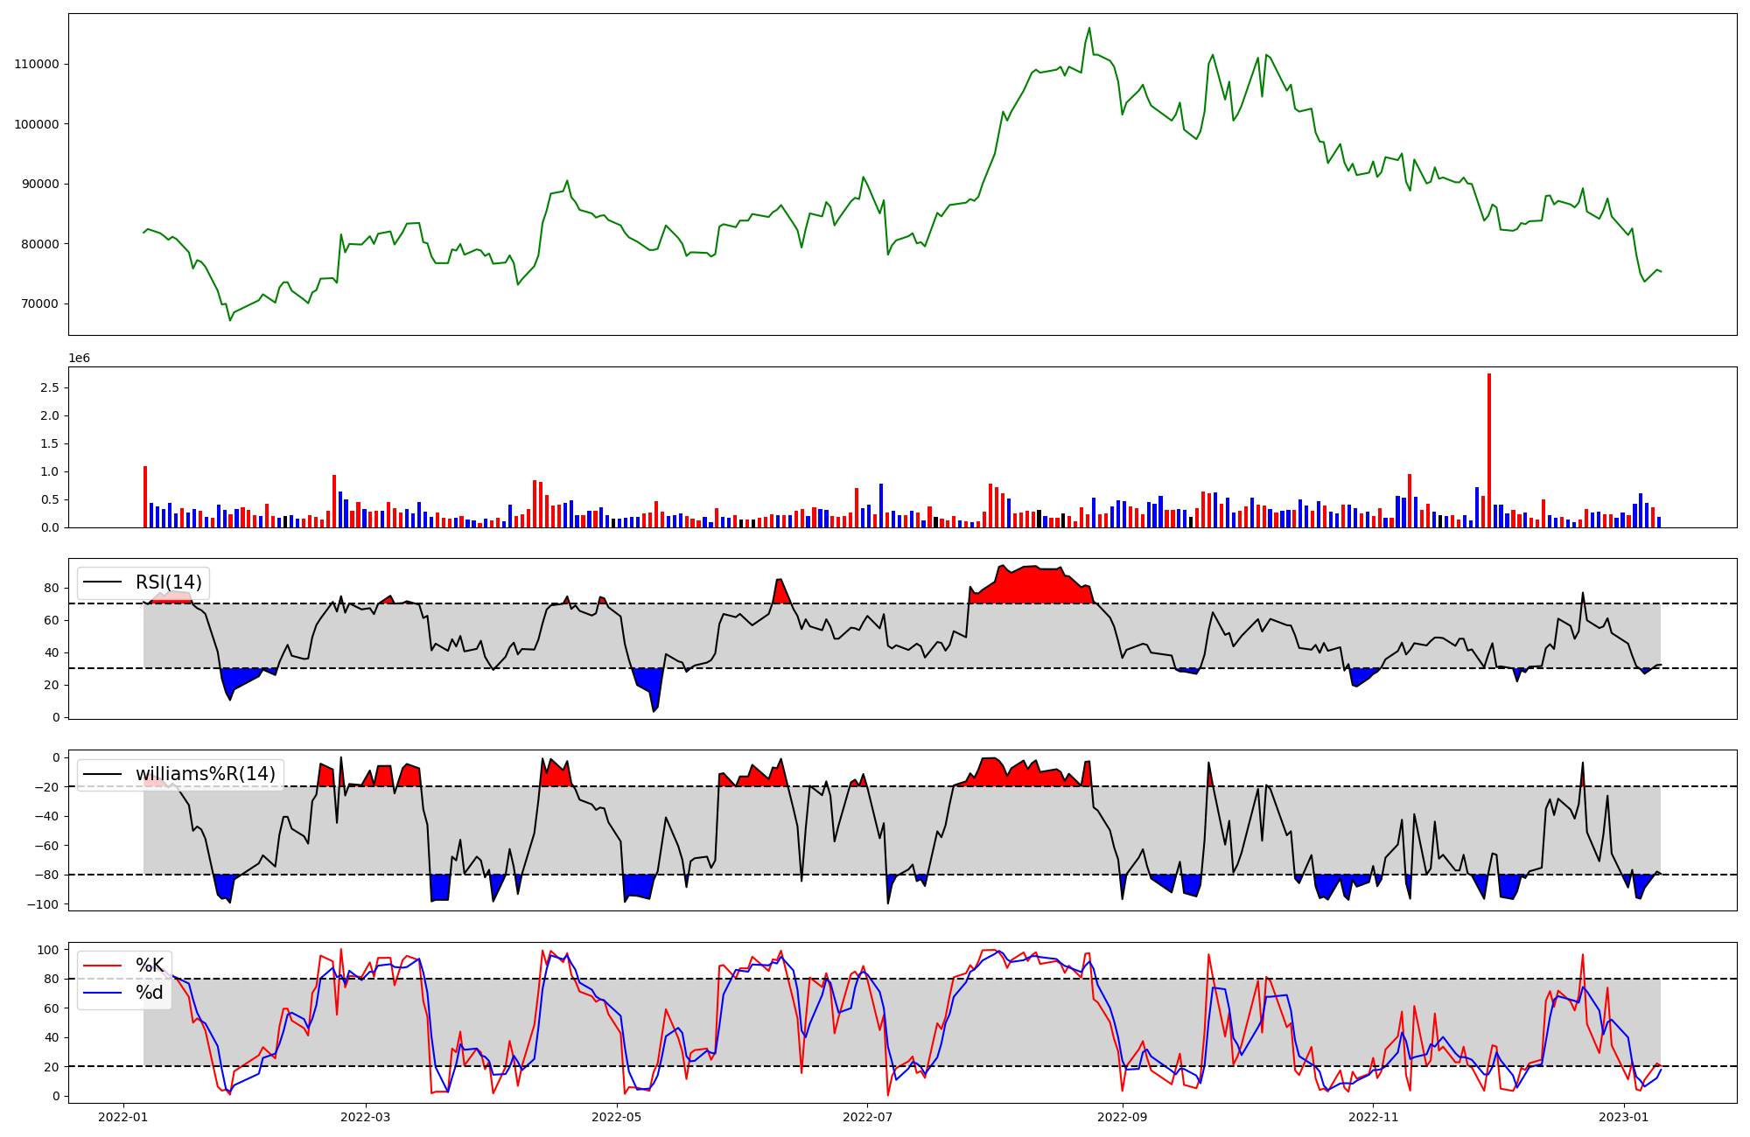Image resolution: width=1750 pixels, height=1137 pixels.
Task: Click the large red overbought RSI area in August
Action: [x=1032, y=584]
